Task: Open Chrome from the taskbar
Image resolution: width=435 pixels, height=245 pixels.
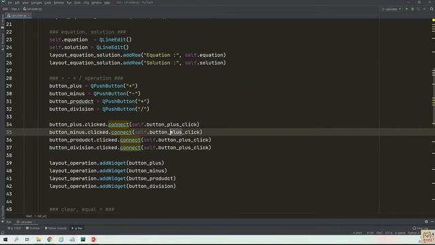Action: [x=50, y=240]
